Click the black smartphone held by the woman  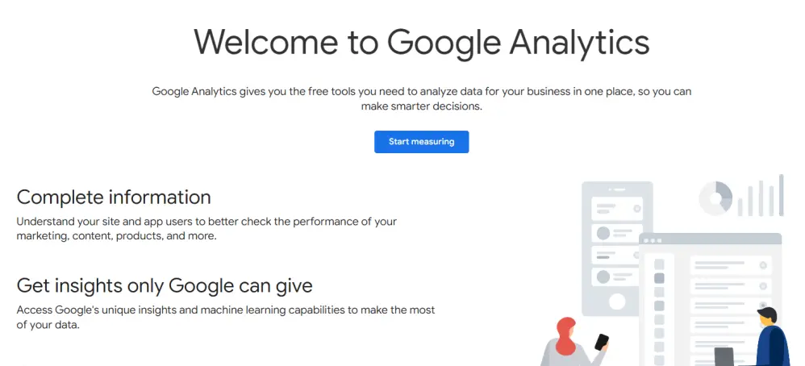(x=601, y=342)
